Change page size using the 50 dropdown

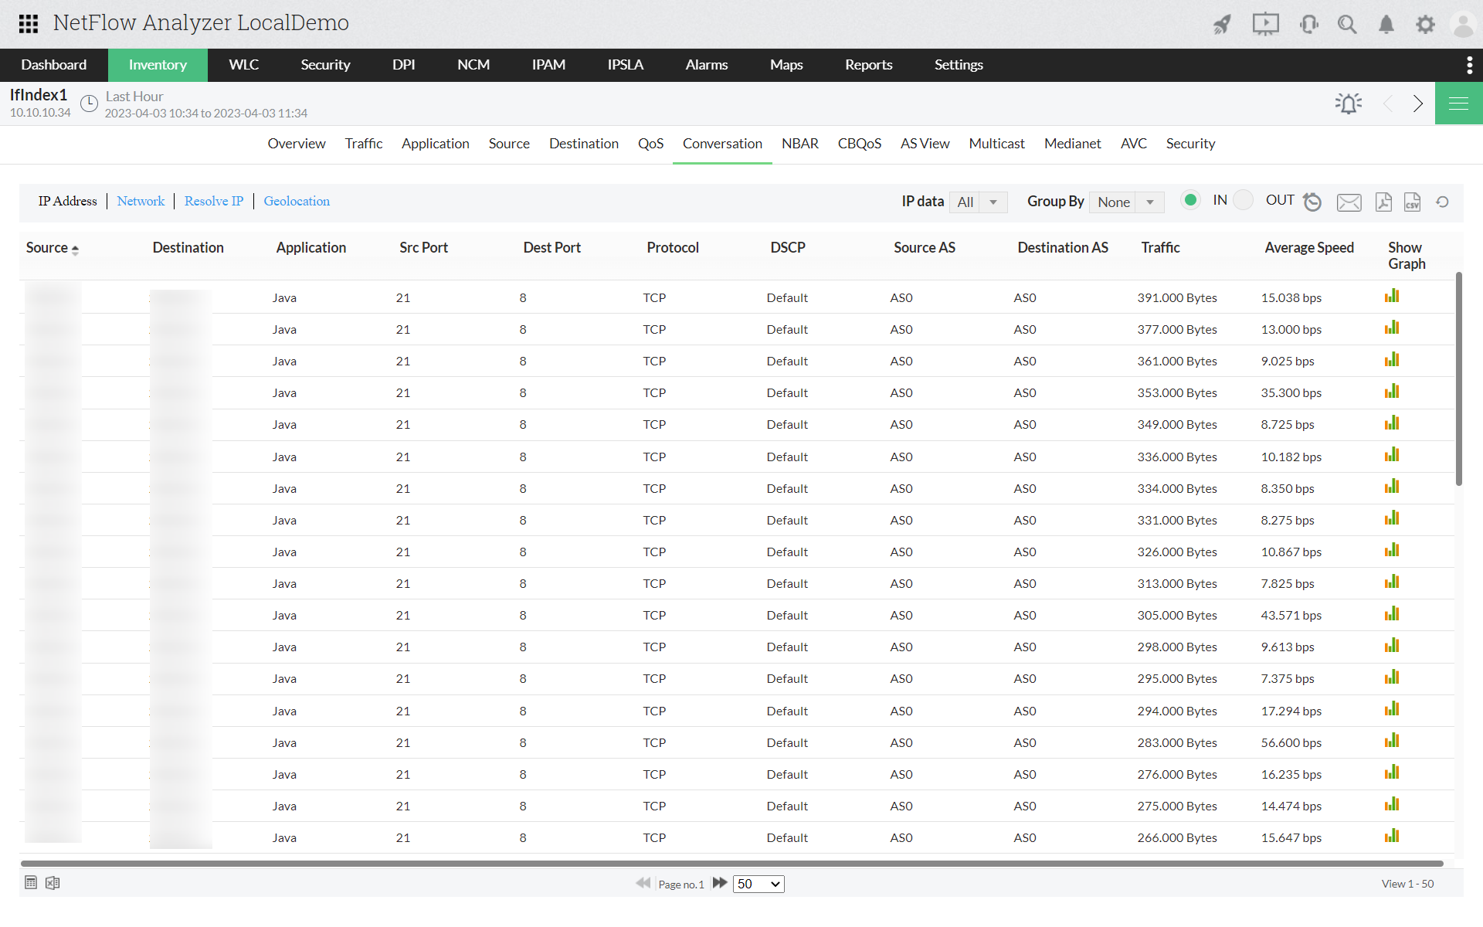tap(758, 883)
